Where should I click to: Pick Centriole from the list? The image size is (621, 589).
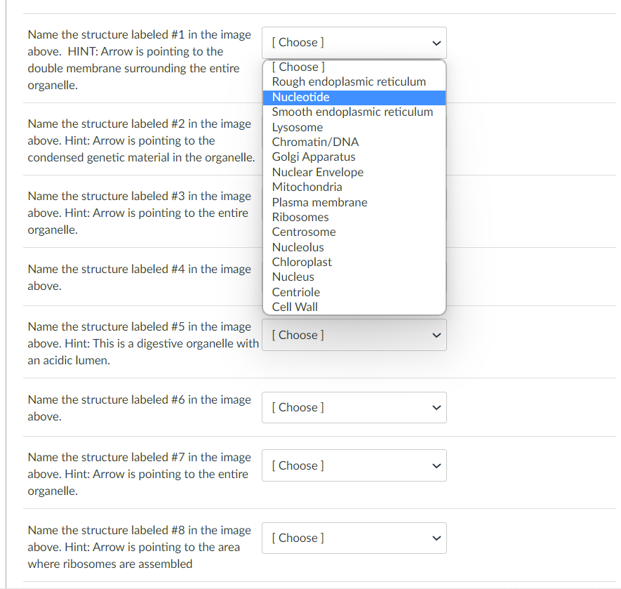(x=354, y=292)
